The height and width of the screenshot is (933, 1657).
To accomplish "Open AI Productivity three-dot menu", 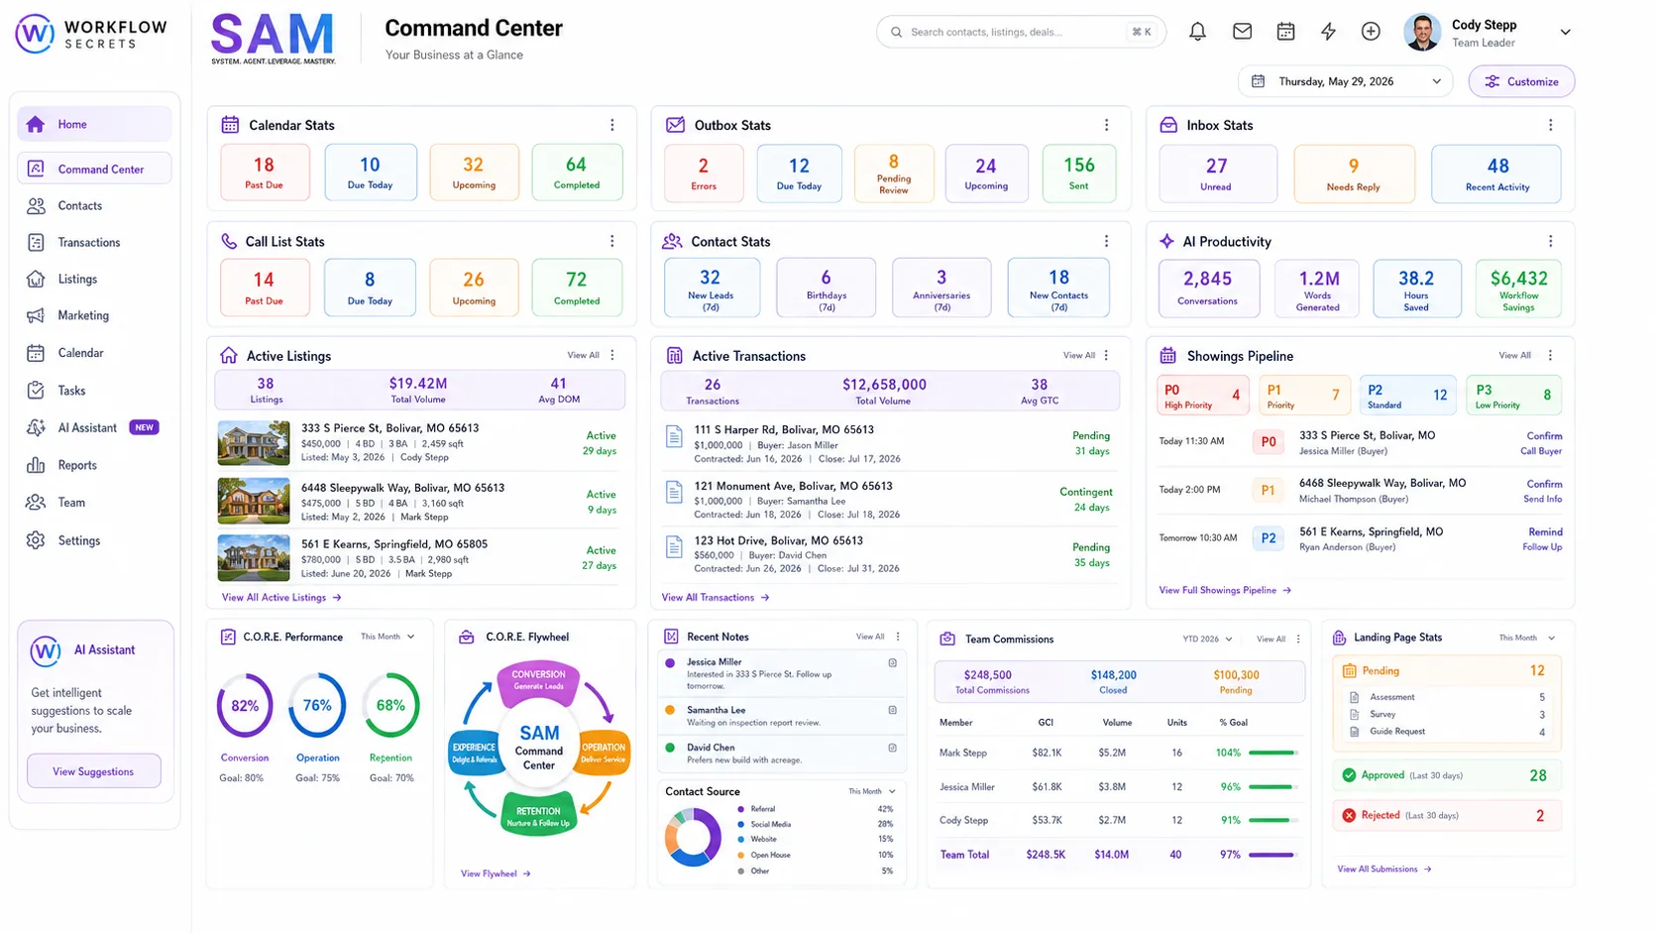I will pos(1550,241).
